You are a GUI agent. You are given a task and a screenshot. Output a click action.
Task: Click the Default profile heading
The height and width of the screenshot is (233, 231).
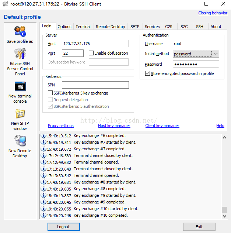tap(22, 17)
